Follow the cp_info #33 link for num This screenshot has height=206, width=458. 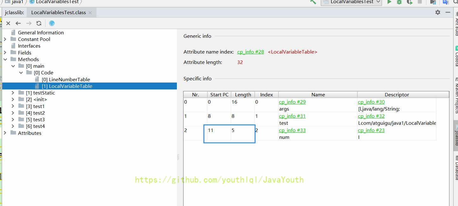[292, 130]
